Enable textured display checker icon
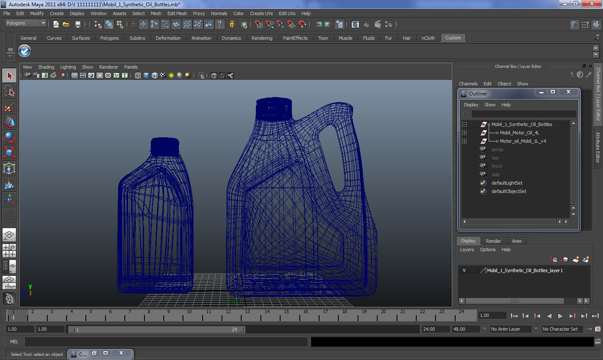The height and width of the screenshot is (360, 603). (x=163, y=75)
